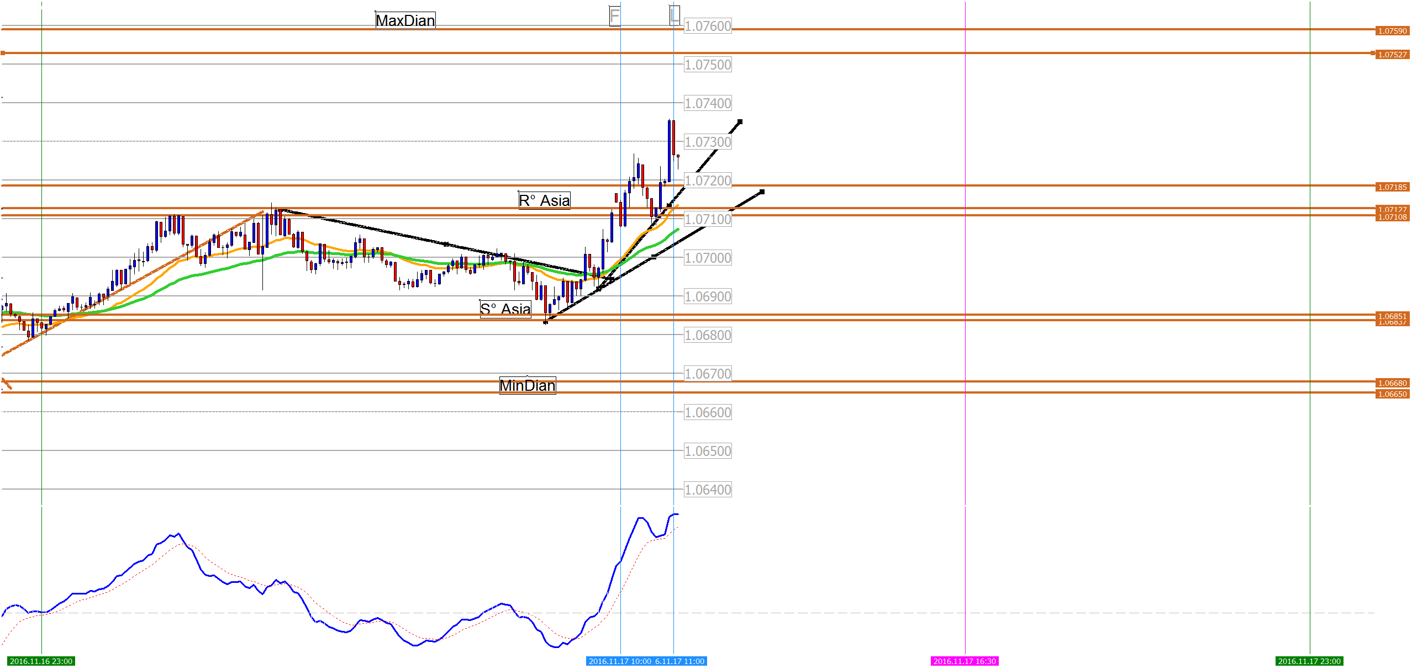Grab the upper black trendline end handle
This screenshot has width=1412, height=669.
point(740,121)
